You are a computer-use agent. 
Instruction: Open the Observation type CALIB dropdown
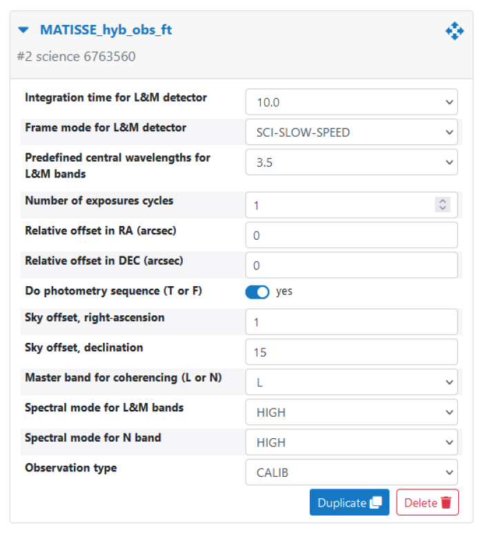[x=351, y=473]
